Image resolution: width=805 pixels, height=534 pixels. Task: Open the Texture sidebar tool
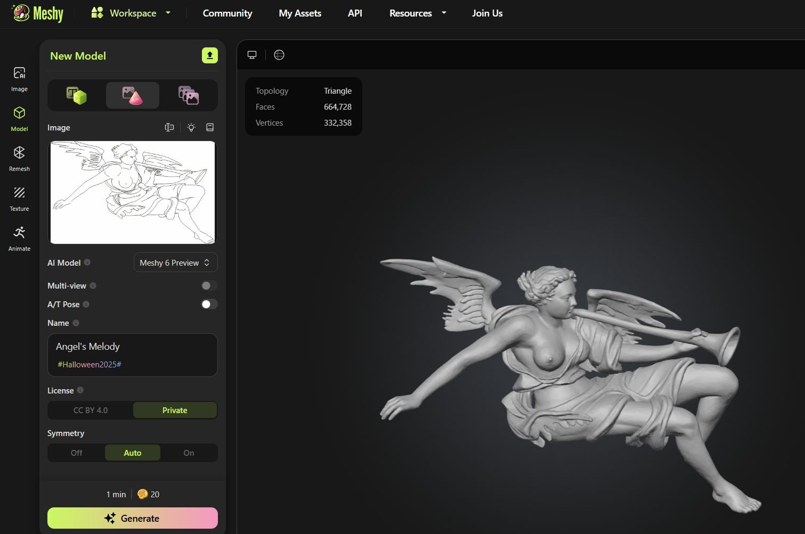[x=19, y=198]
